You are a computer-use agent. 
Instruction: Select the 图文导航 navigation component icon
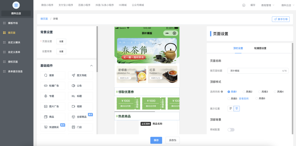click(x=73, y=75)
